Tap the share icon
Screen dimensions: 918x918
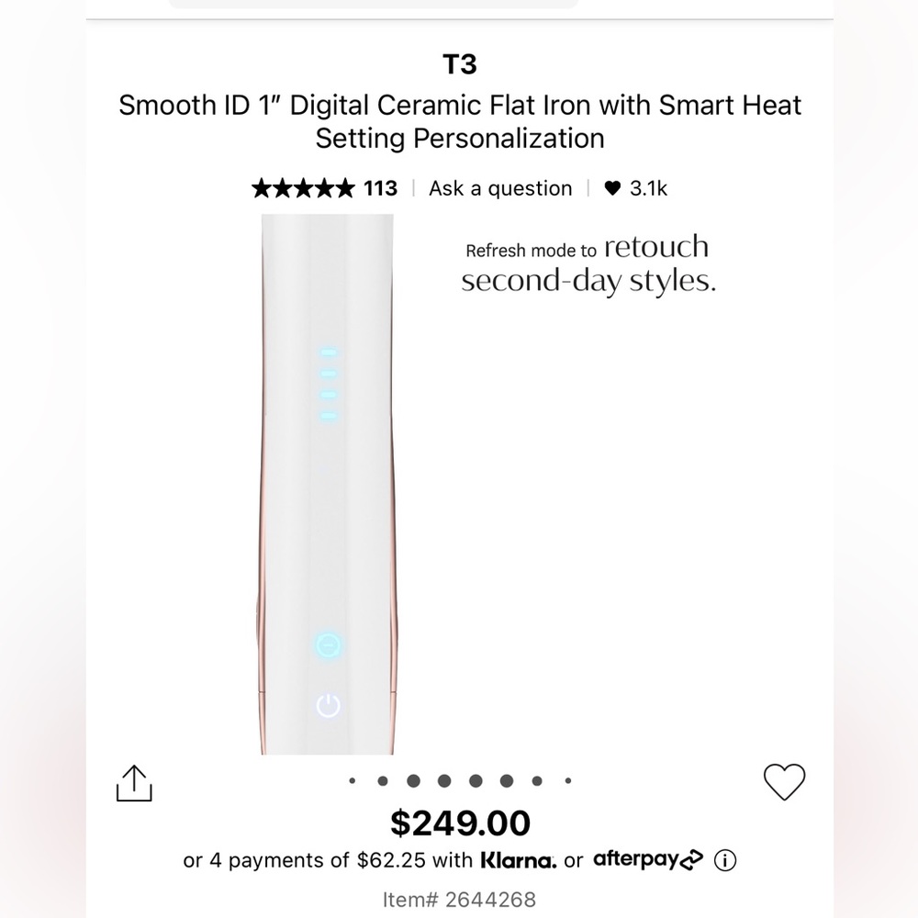[134, 783]
